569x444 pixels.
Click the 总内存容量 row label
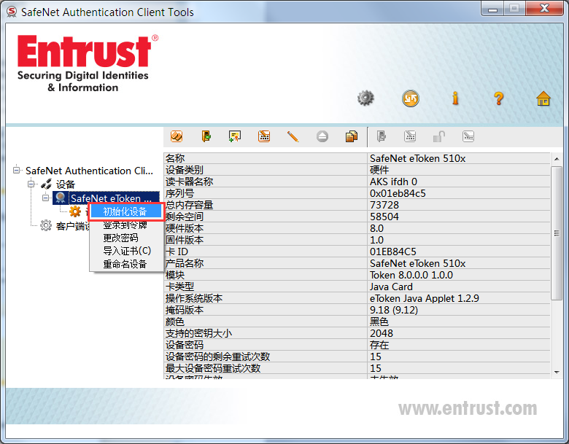189,206
